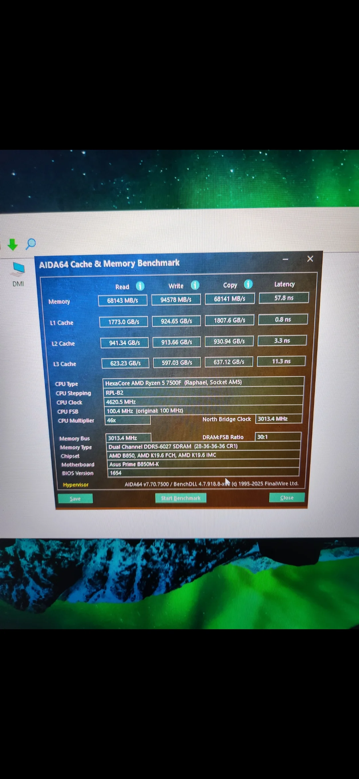Image resolution: width=359 pixels, height=779 pixels.
Task: Click L3 Cache Read 623.23 GB/s
Action: (x=125, y=363)
